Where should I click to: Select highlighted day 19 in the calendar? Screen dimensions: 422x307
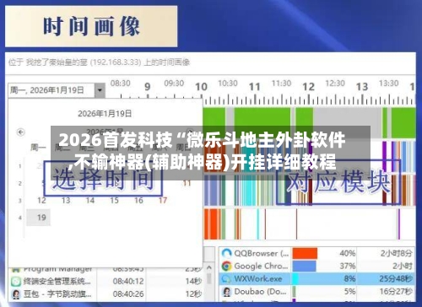coord(39,218)
